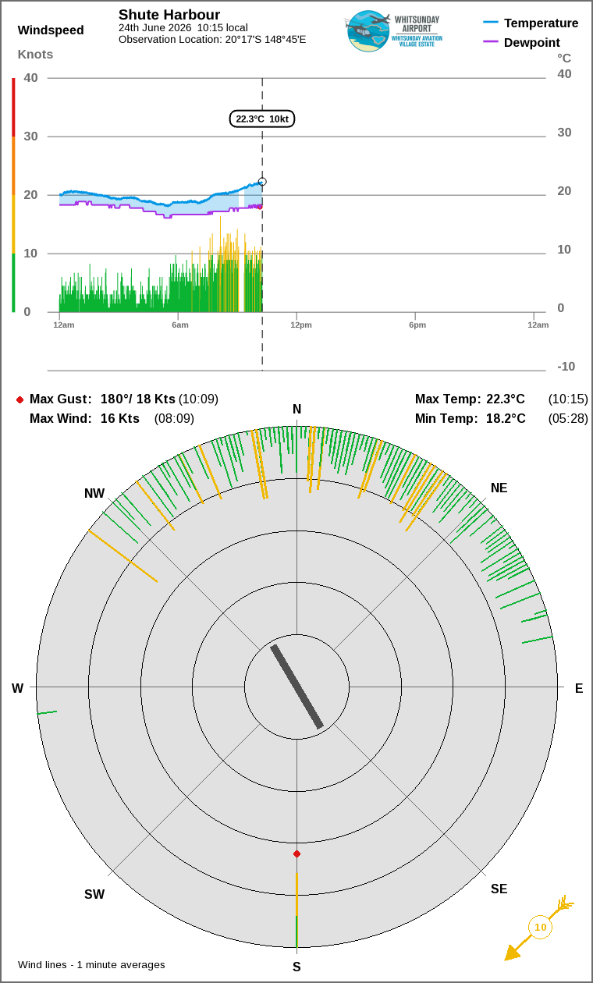Click the SW compass label
This screenshot has height=983, width=593.
tap(94, 894)
